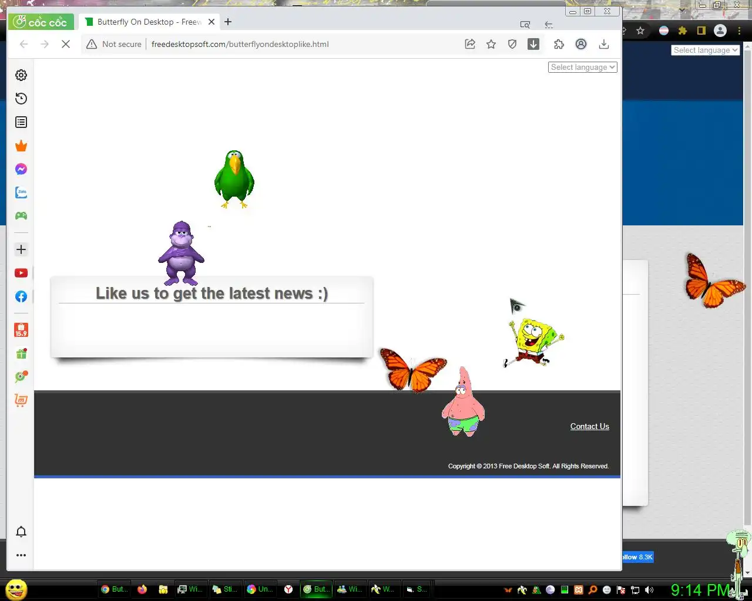Follow the Contact Us link

click(590, 426)
